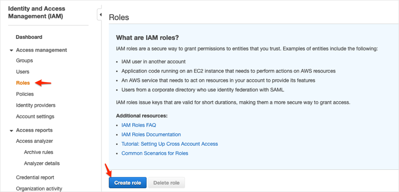This screenshot has width=399, height=192.
Task: Click the disabled Delete role button
Action: [167, 182]
